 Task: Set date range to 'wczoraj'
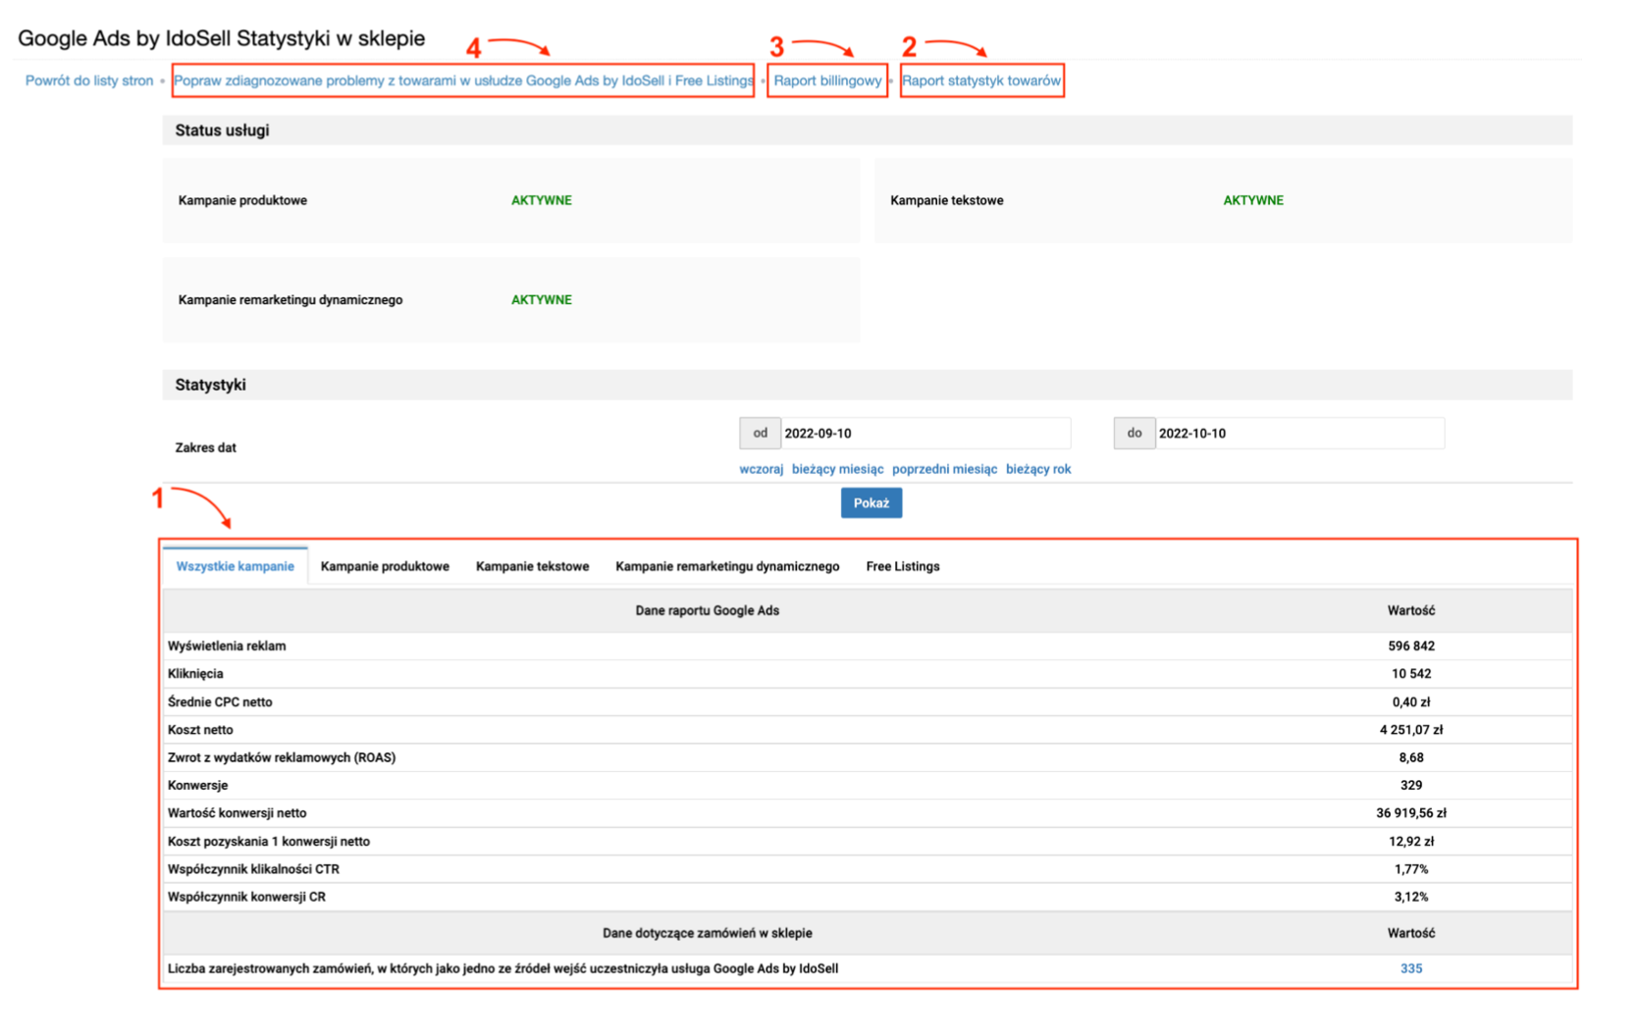point(761,469)
